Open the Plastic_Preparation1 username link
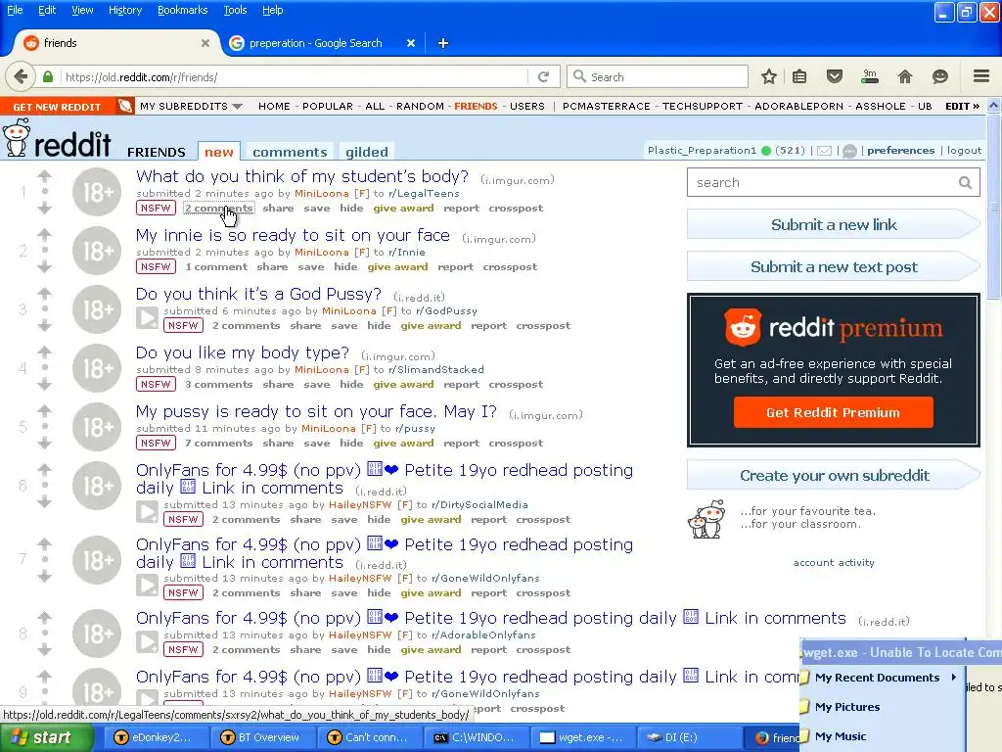Screen dimensions: 1002x752 tap(702, 150)
